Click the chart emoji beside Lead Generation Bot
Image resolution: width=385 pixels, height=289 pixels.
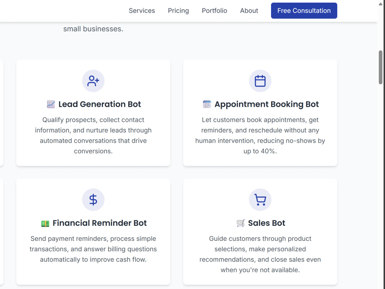click(x=51, y=104)
